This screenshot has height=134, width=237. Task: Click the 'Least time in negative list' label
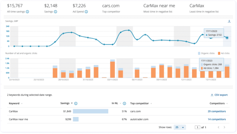pyautogui.click(x=204, y=12)
